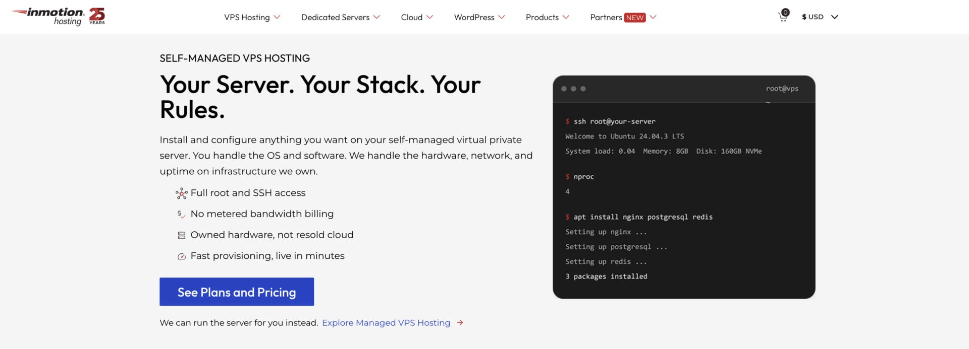
Task: Open the VPS Hosting menu
Action: tap(247, 17)
